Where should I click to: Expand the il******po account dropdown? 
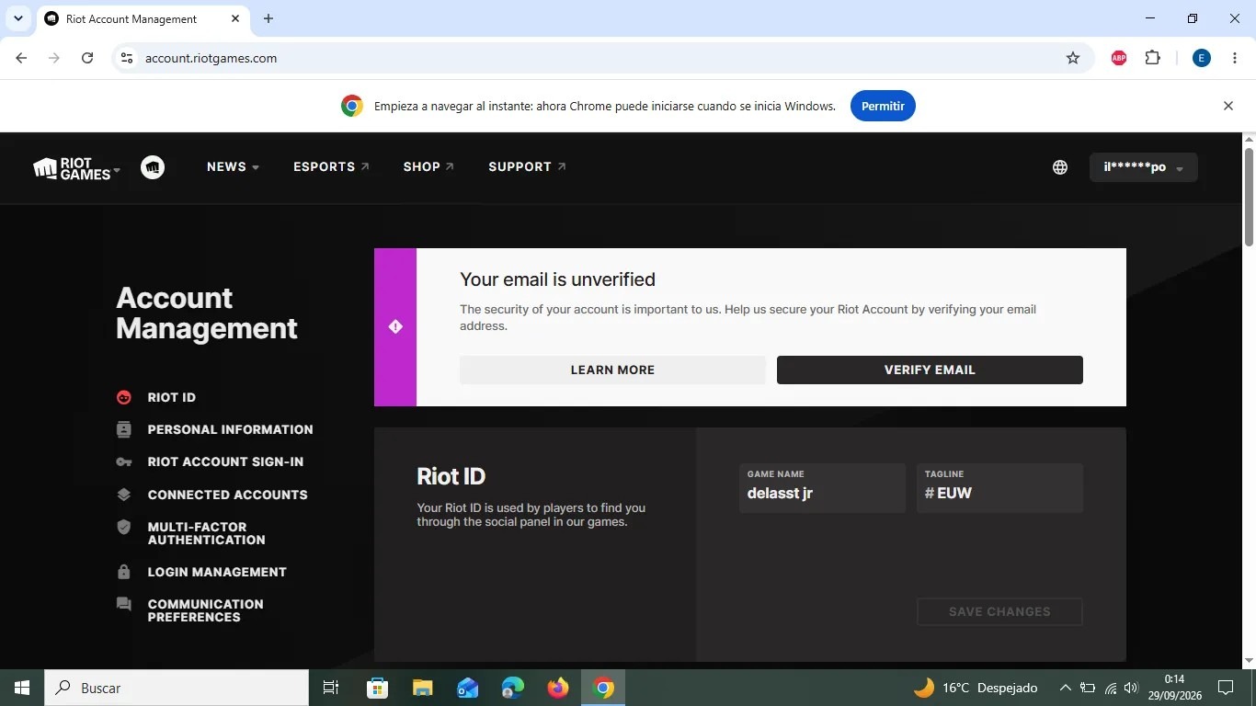1144,167
